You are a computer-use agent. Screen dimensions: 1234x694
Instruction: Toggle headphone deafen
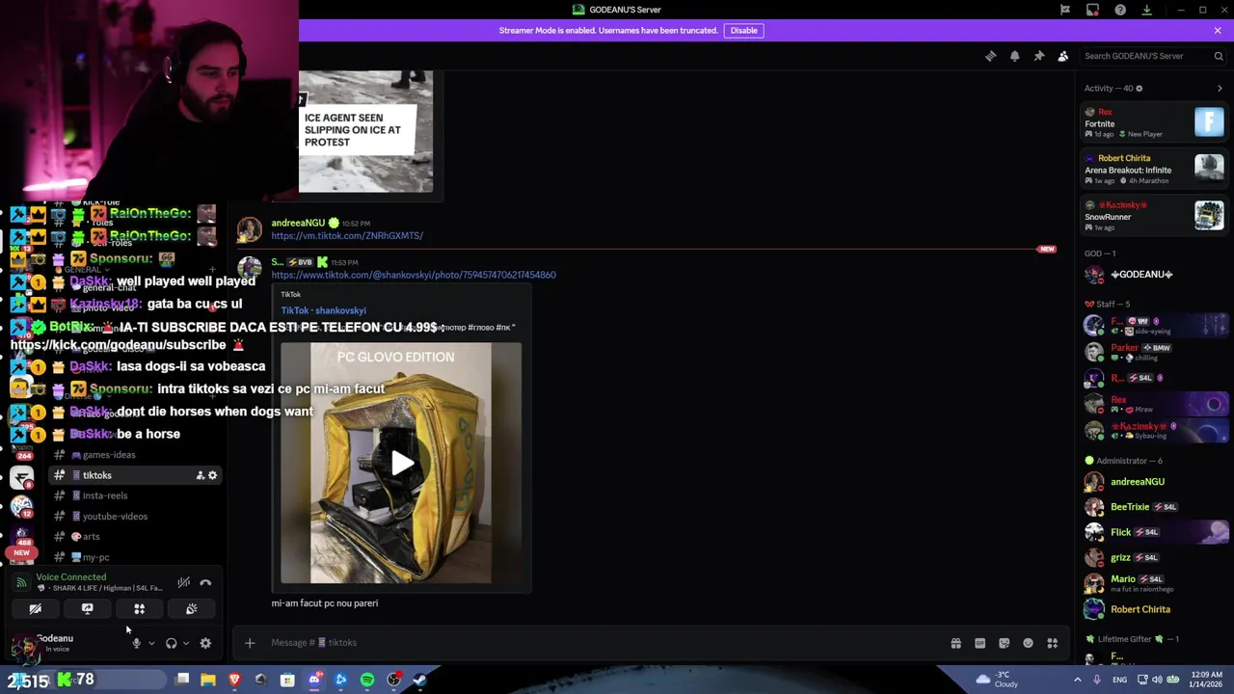pos(171,644)
